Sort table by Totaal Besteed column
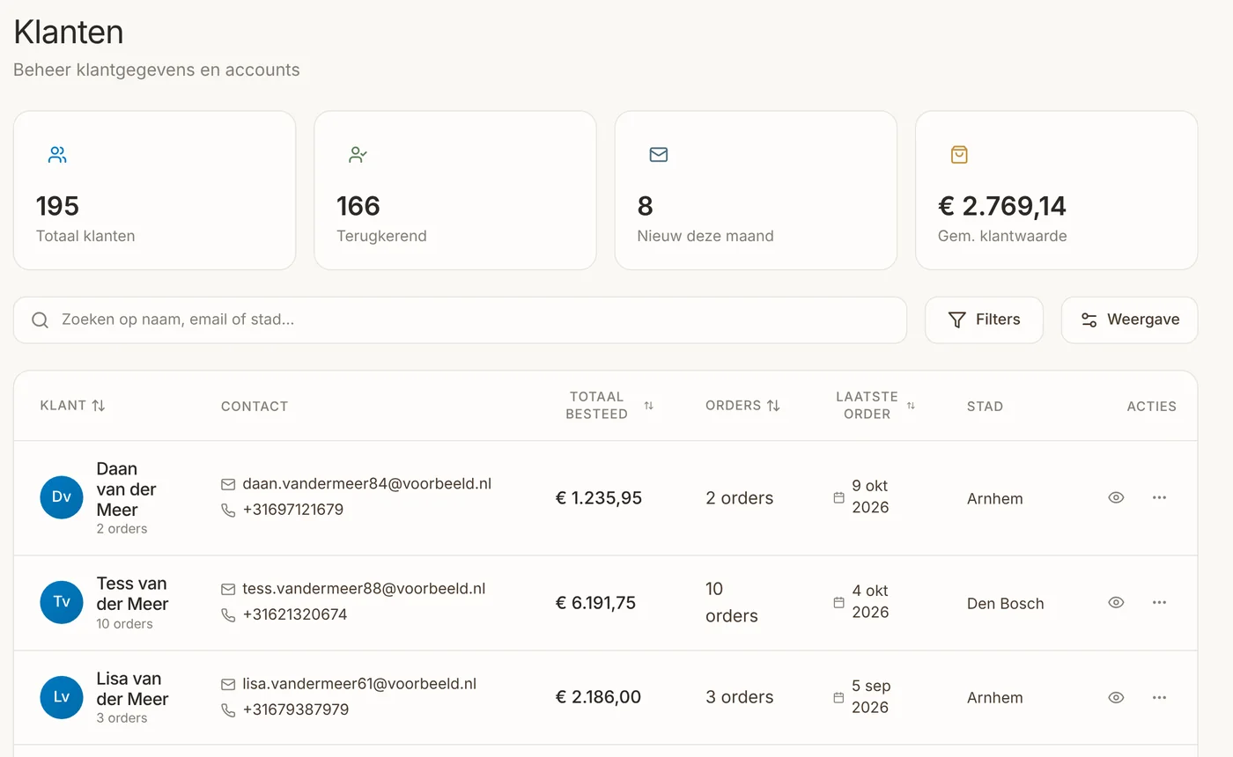 [x=609, y=406]
